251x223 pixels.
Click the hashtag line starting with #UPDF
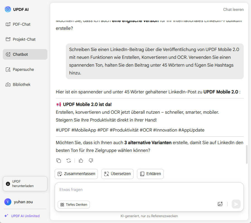click(x=130, y=130)
